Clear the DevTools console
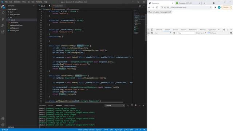Viewport: 233px width, 131px height. tap(152, 33)
